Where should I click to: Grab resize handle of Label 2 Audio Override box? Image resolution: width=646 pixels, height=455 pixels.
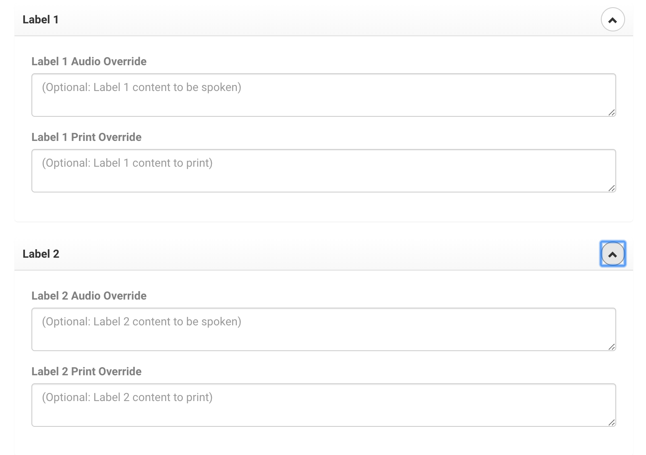point(611,347)
